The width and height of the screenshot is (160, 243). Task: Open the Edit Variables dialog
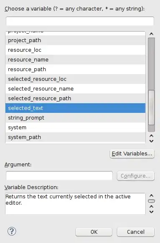click(132, 154)
